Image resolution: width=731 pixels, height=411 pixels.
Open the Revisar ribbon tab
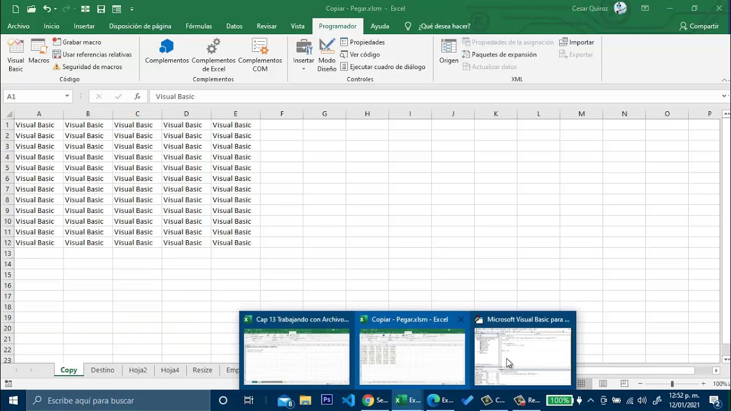point(267,26)
